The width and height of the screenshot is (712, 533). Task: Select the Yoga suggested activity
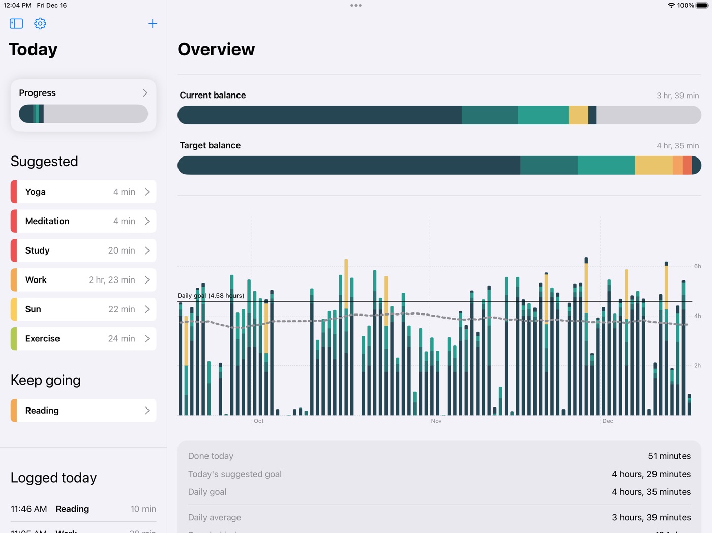click(83, 192)
